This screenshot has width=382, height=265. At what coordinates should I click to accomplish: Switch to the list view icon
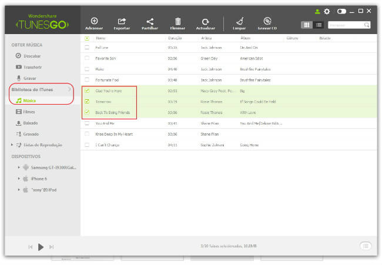coord(319,25)
